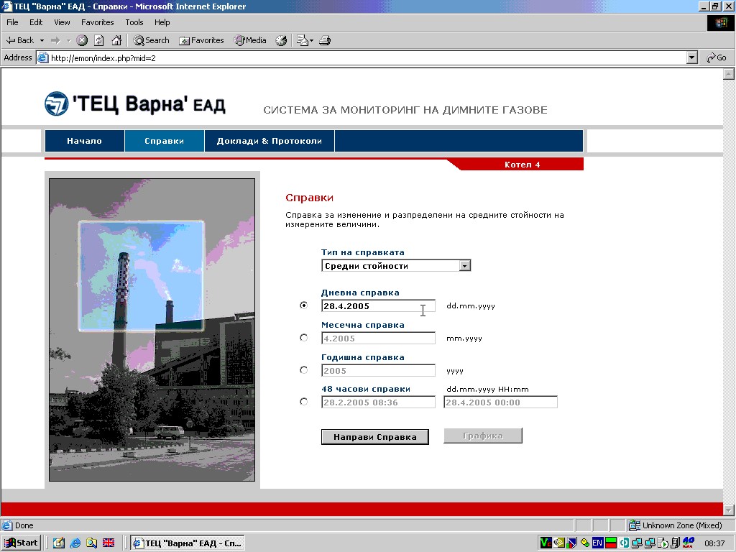
Task: Click the vertical scrollbar up arrow
Action: click(729, 74)
